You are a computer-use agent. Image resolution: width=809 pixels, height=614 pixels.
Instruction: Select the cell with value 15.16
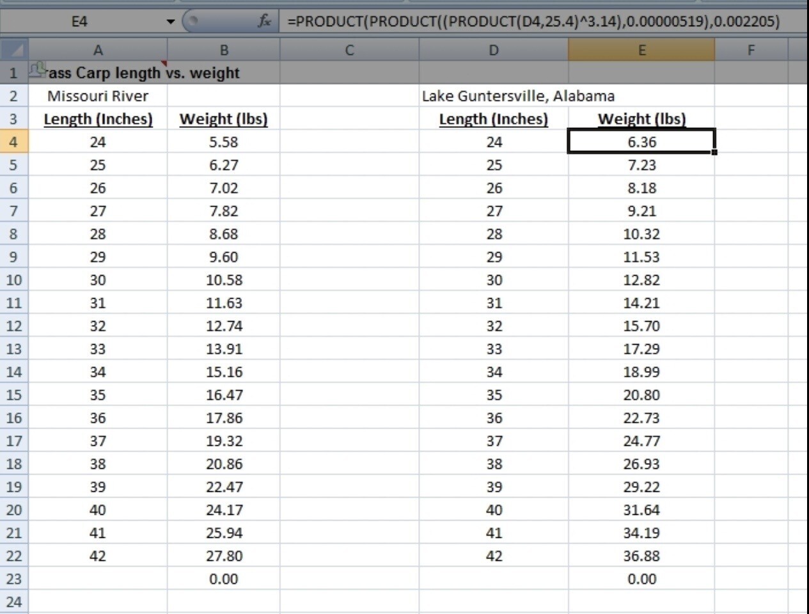pyautogui.click(x=224, y=372)
